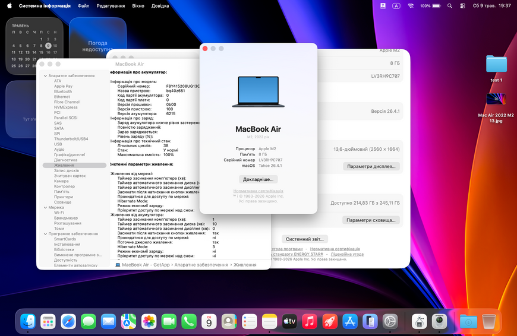
Task: Open Photos app in Dock
Action: click(x=149, y=321)
